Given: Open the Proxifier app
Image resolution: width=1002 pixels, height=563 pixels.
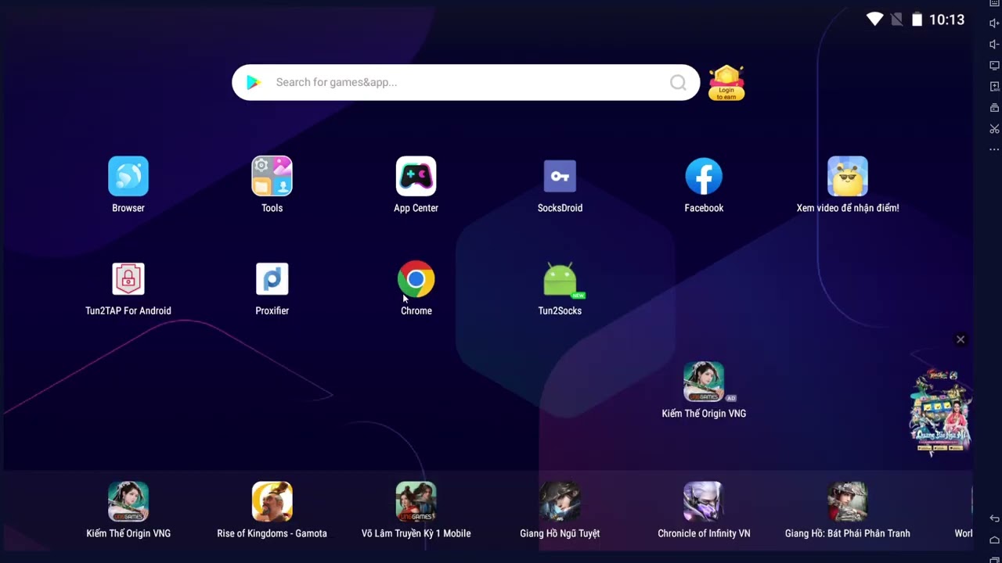Looking at the screenshot, I should pyautogui.click(x=272, y=279).
